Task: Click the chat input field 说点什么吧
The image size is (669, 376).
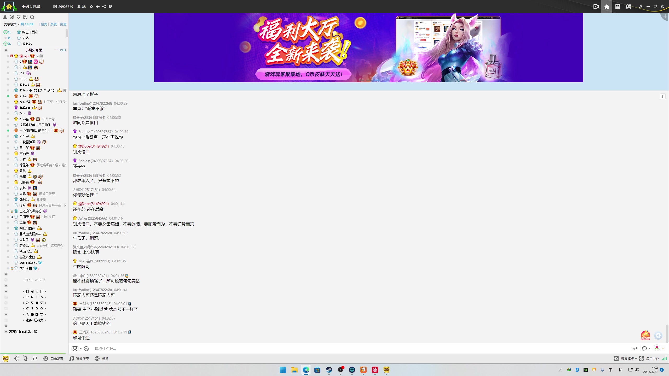Action: tap(361, 349)
